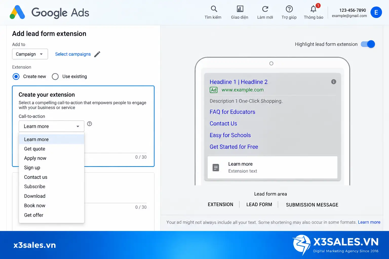Open the Thông báo bell notifications
This screenshot has height=259, width=389.
(x=314, y=9)
